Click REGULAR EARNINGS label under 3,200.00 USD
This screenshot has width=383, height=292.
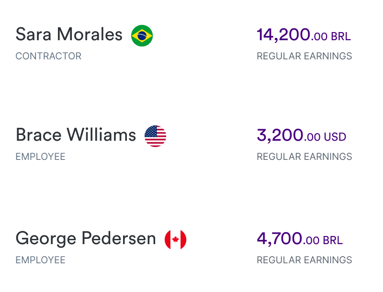[304, 157]
